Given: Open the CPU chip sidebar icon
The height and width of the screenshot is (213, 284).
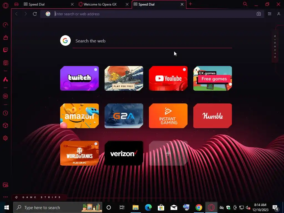Looking at the screenshot, I should [6, 63].
